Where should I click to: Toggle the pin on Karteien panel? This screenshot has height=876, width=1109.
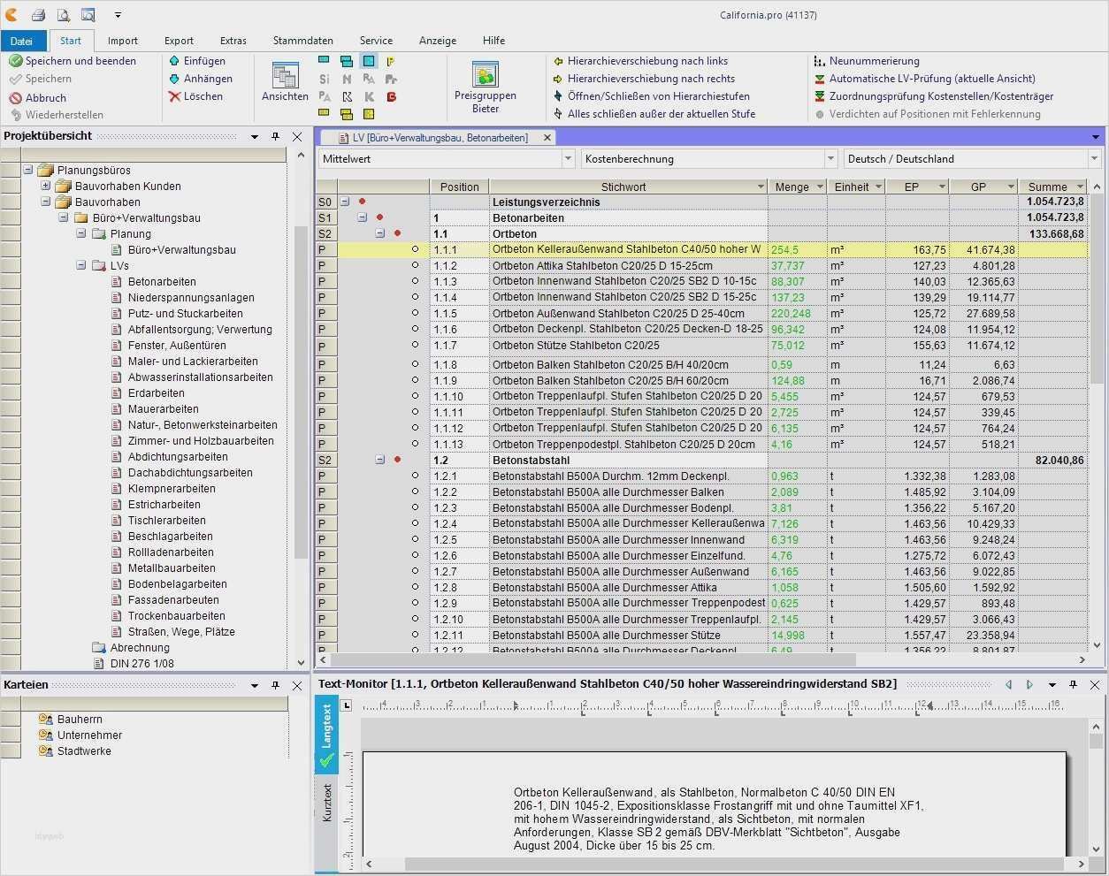click(x=275, y=685)
